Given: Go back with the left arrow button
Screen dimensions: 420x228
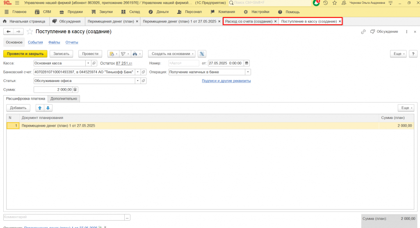Looking at the screenshot, I should click(8, 32).
